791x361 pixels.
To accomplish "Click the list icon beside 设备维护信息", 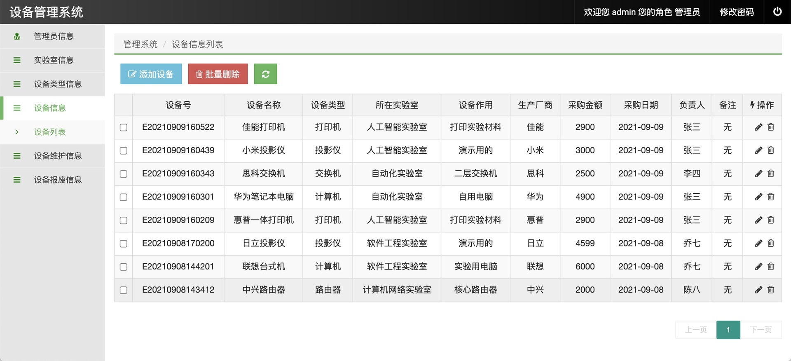I will (x=17, y=156).
